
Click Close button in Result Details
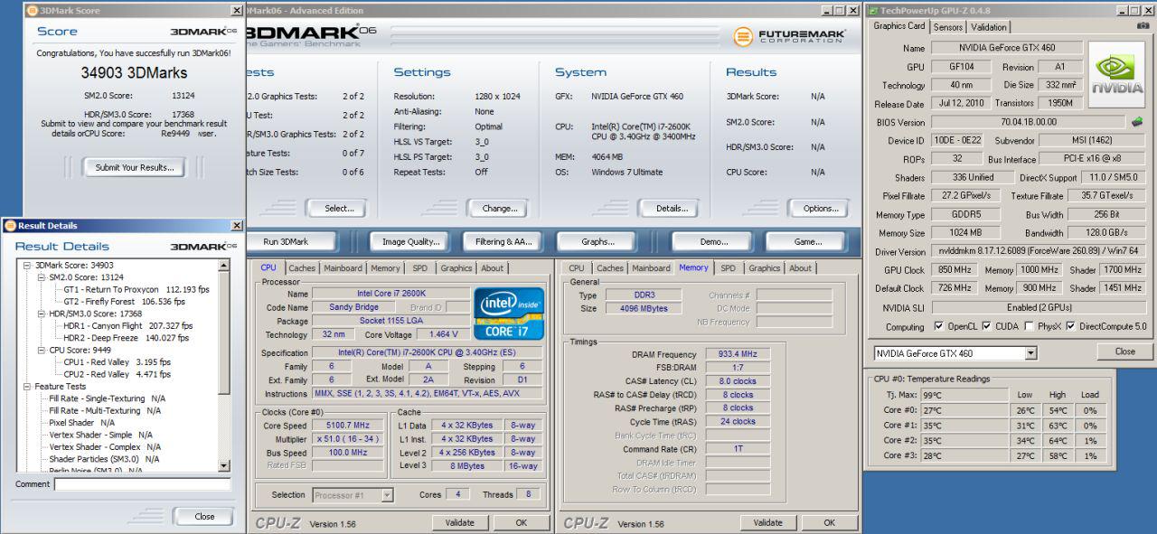(x=204, y=517)
